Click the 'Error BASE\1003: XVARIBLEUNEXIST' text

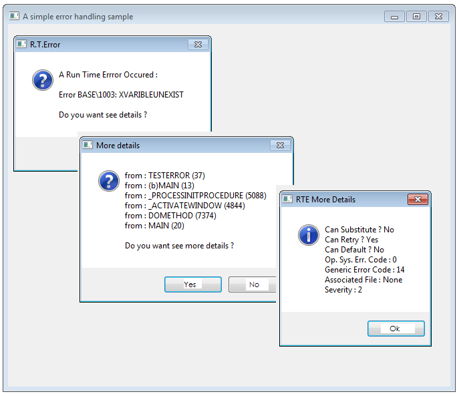click(121, 95)
